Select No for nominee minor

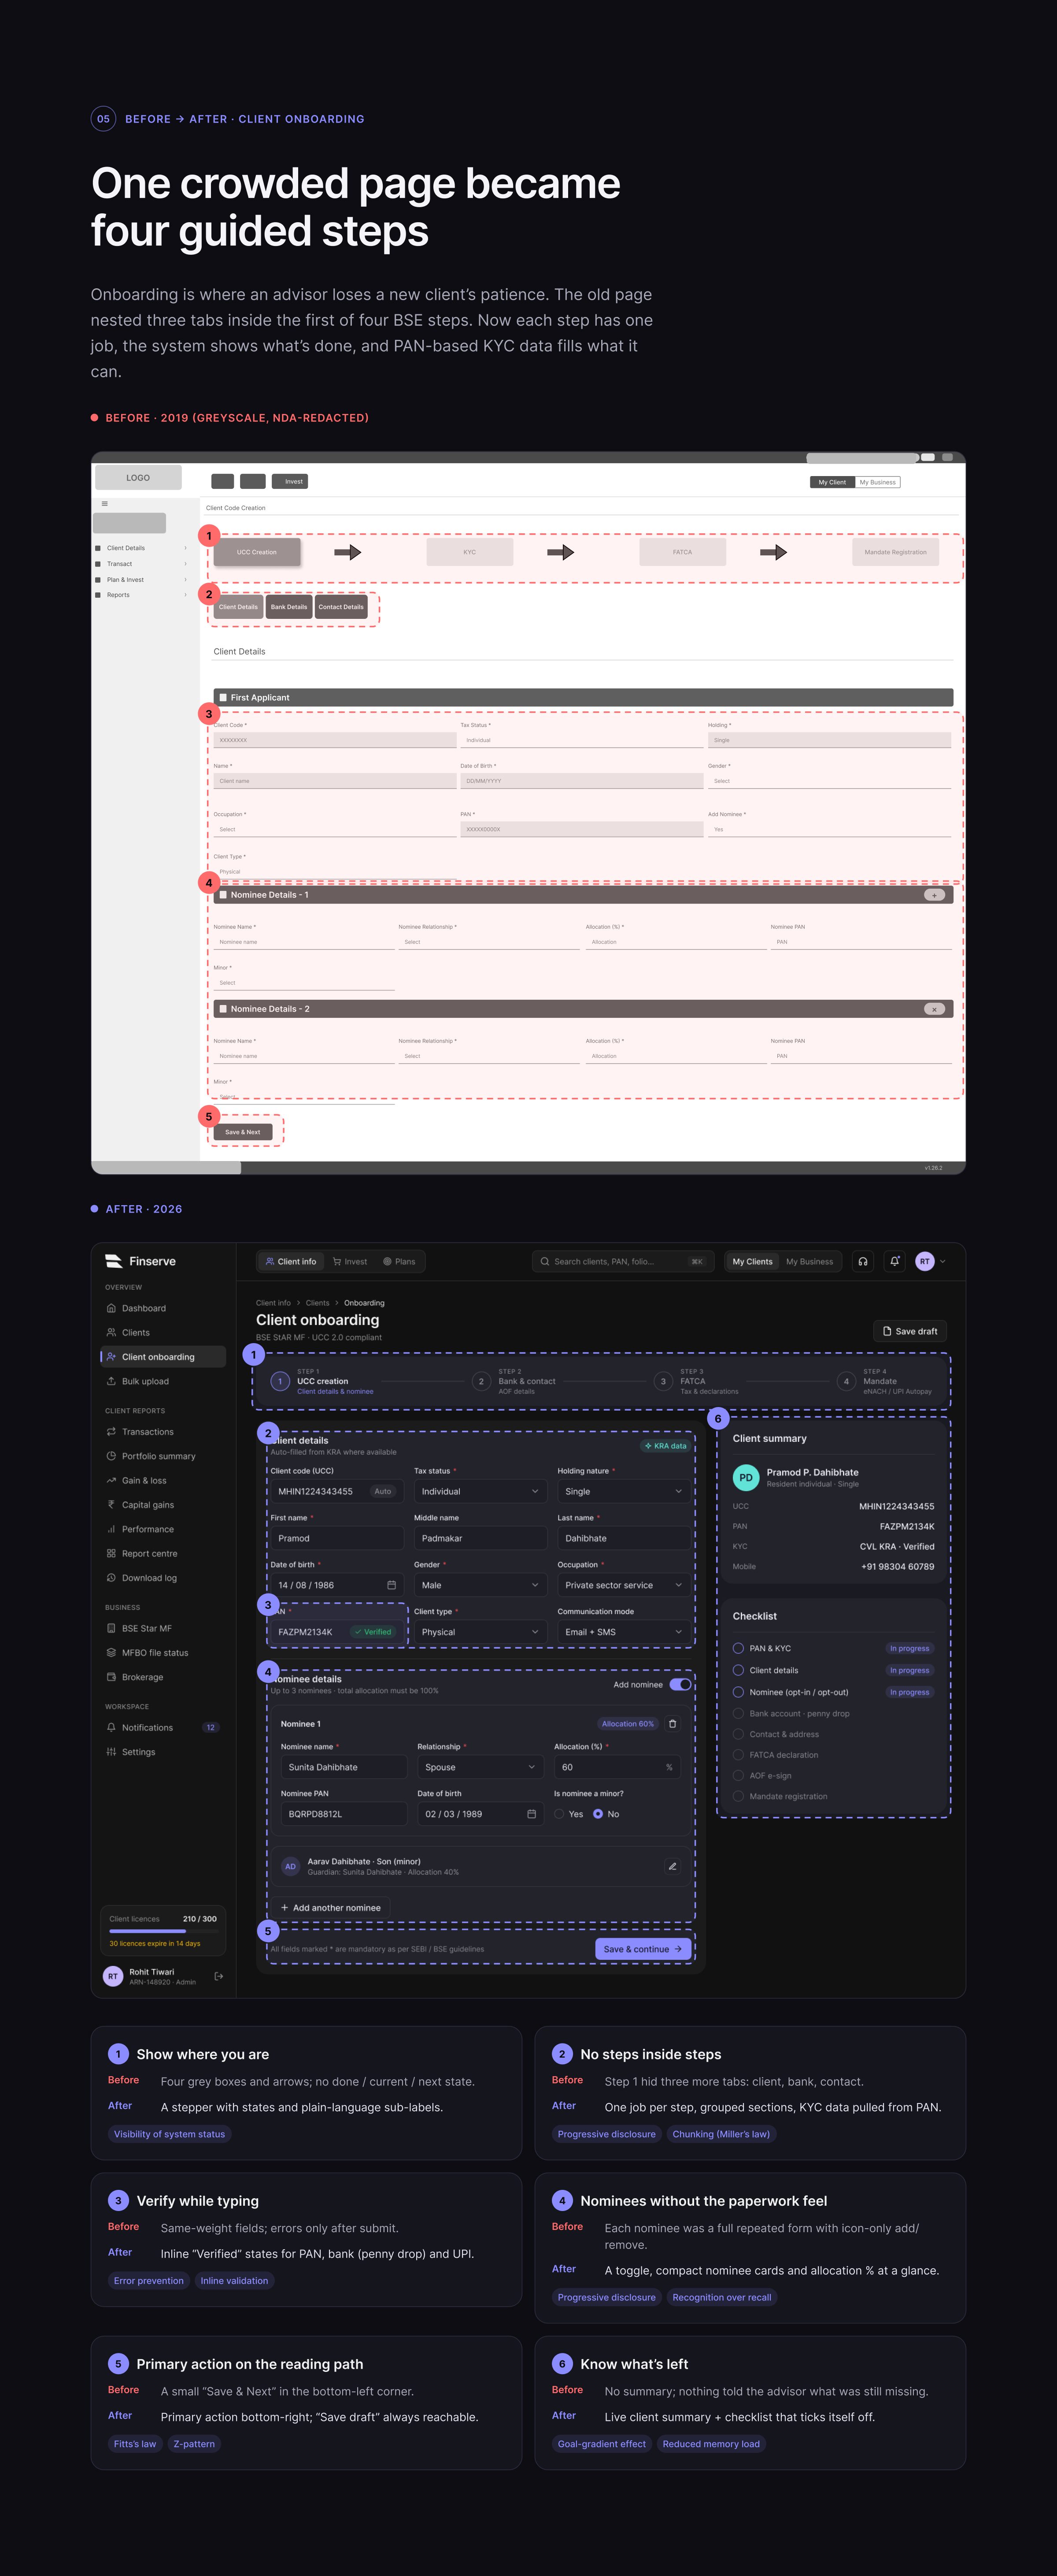click(598, 1814)
